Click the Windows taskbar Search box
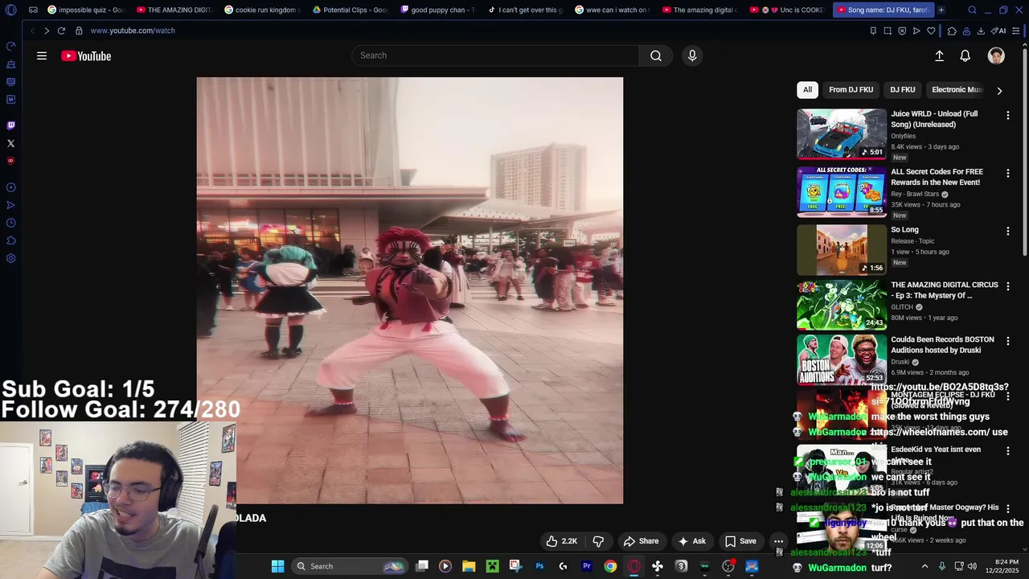This screenshot has width=1029, height=579. click(x=349, y=566)
